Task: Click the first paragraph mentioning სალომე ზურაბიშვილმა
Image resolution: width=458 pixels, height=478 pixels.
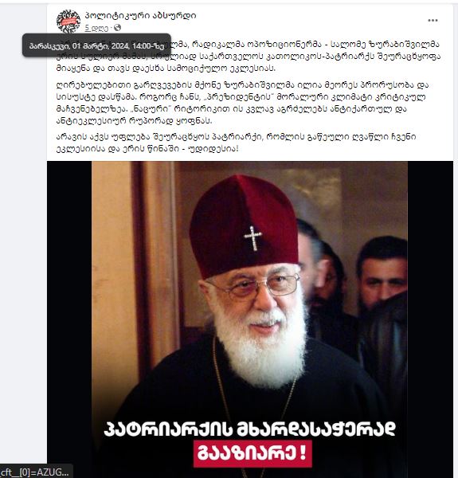Action: click(249, 57)
